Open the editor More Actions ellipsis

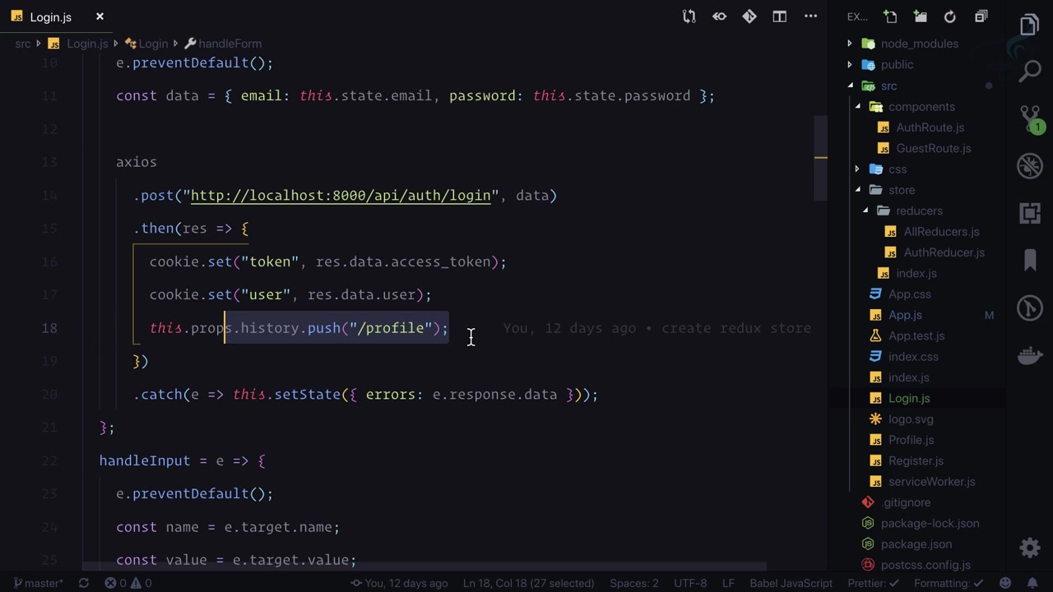point(810,16)
